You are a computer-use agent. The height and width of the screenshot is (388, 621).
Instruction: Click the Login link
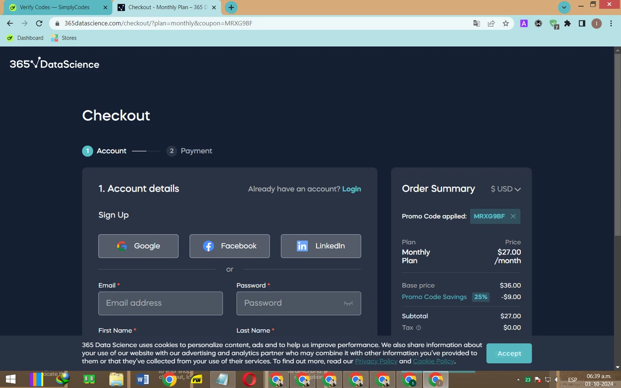pyautogui.click(x=351, y=189)
